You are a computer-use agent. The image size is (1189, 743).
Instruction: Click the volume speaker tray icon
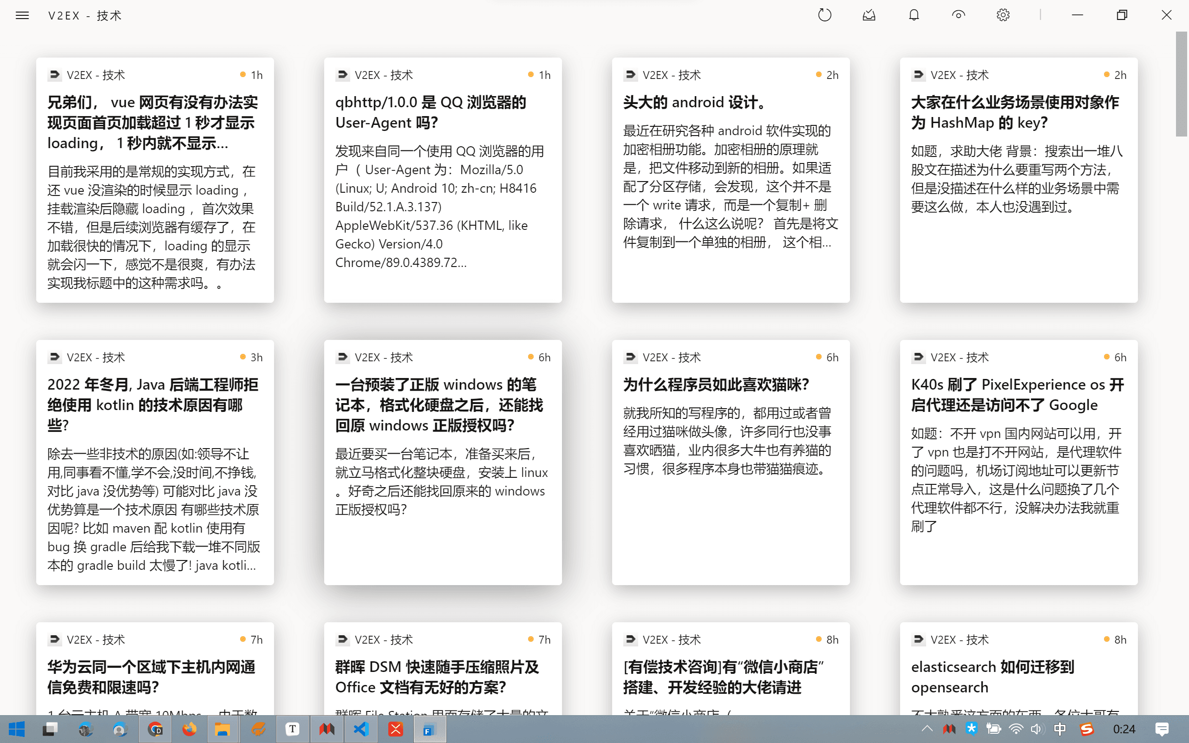point(1036,729)
